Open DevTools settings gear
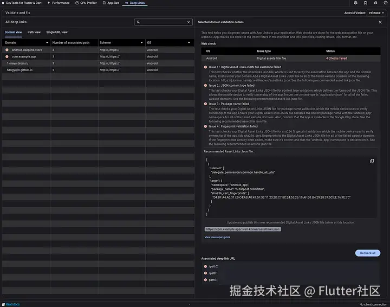 point(375,3)
